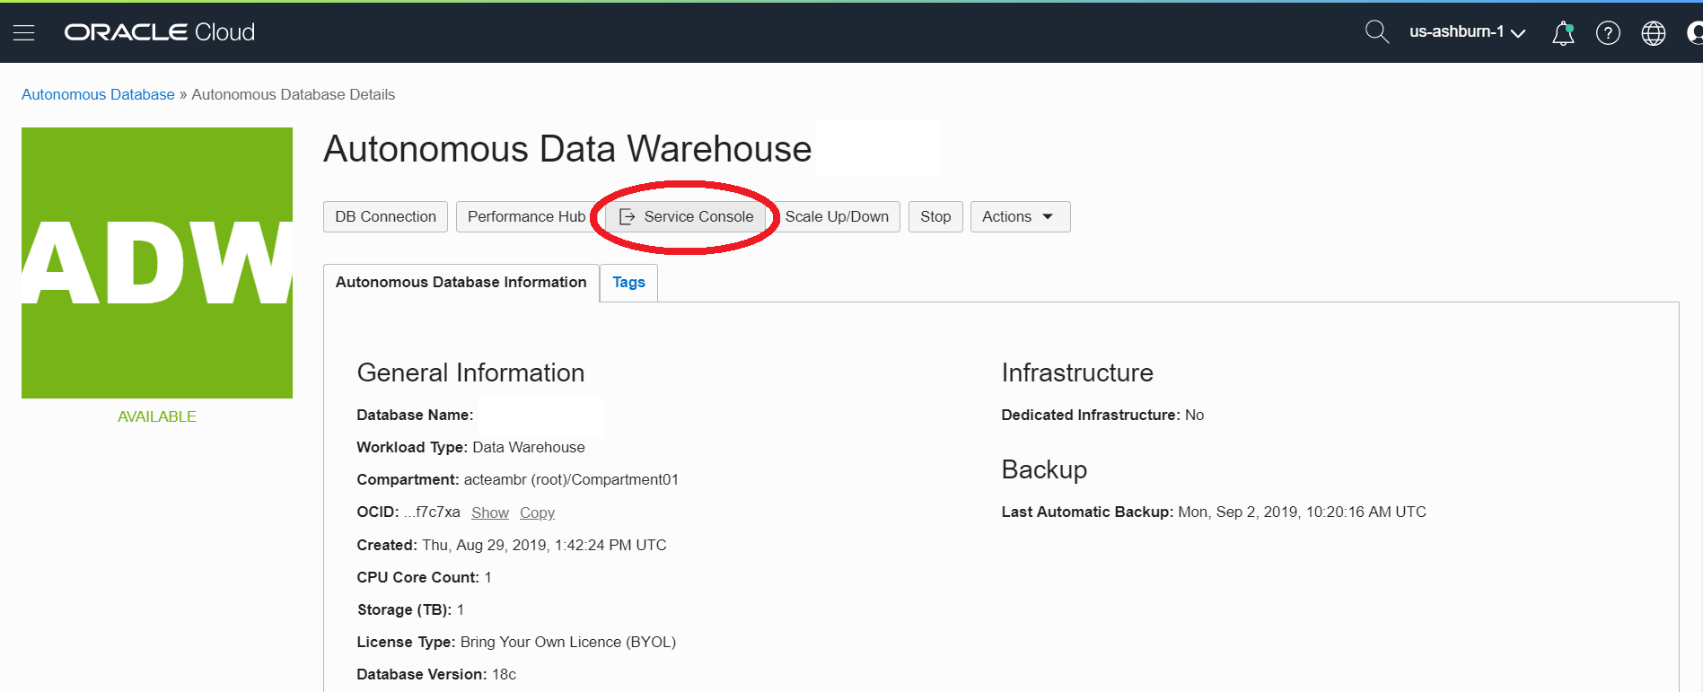The height and width of the screenshot is (692, 1703).
Task: Click the Autonomous Data Warehouse title
Action: [567, 149]
